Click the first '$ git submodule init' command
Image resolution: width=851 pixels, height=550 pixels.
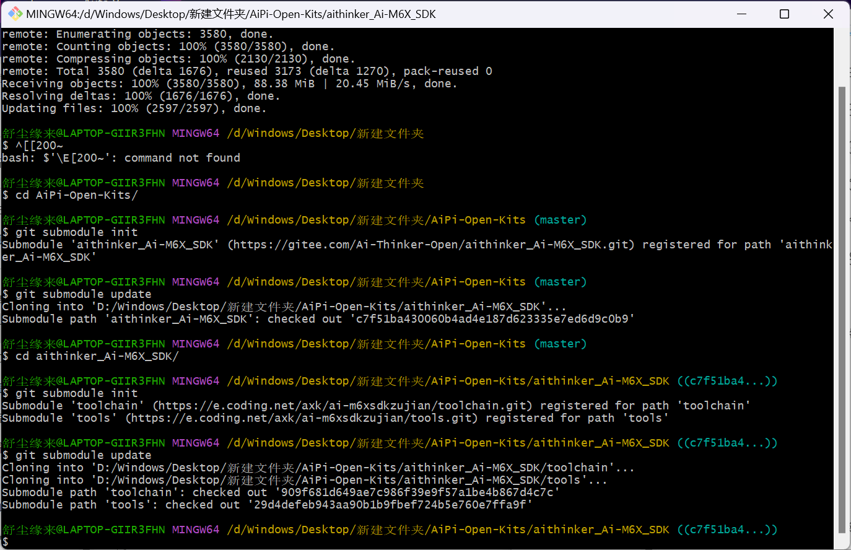70,232
